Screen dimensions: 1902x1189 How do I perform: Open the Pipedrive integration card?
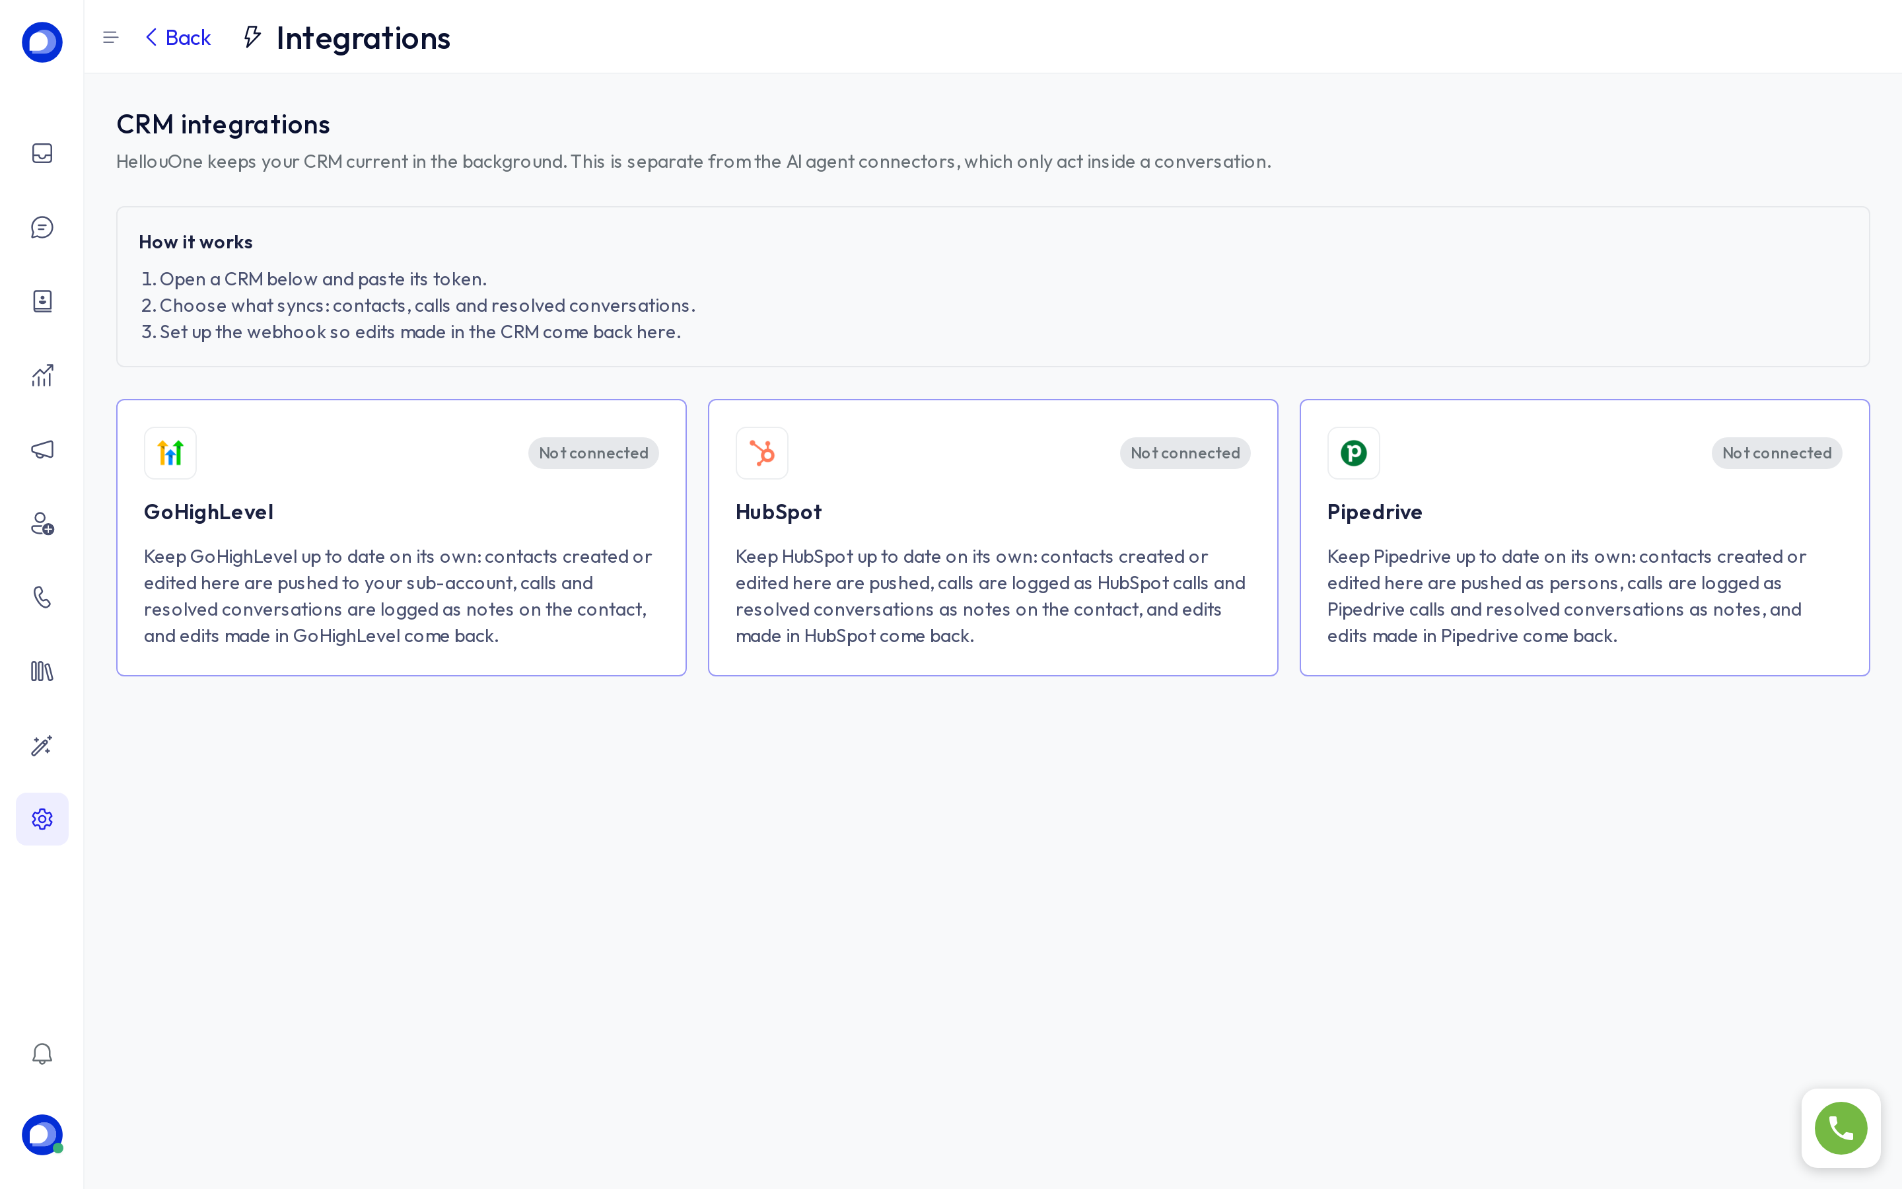point(1584,538)
